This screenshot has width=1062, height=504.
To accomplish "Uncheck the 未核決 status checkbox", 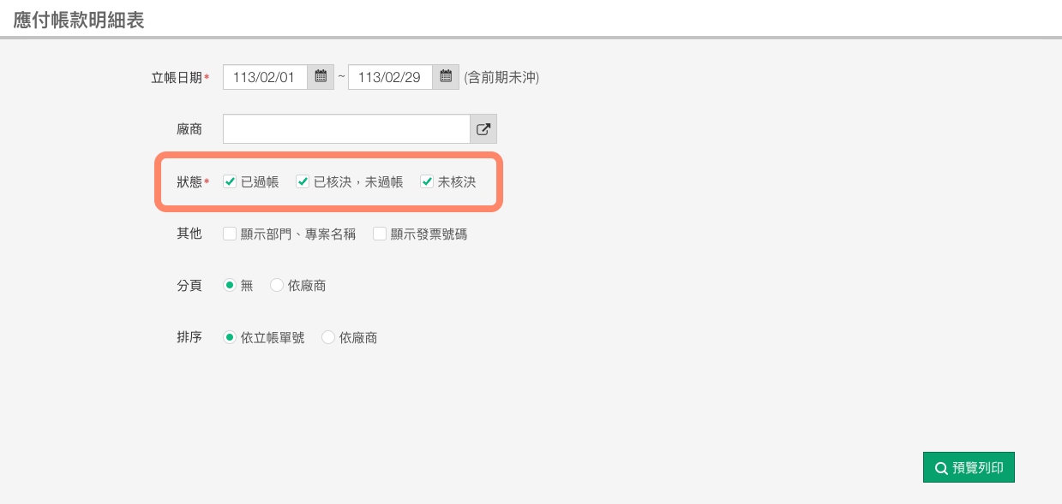I will click(x=427, y=181).
